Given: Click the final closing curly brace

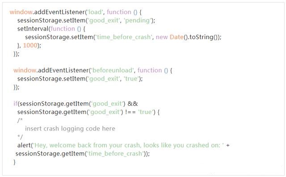Looking at the screenshot, I should tap(14, 162).
